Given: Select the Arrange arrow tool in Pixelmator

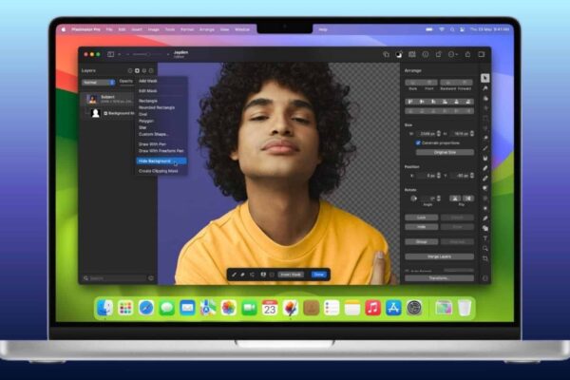Looking at the screenshot, I should [x=484, y=78].
